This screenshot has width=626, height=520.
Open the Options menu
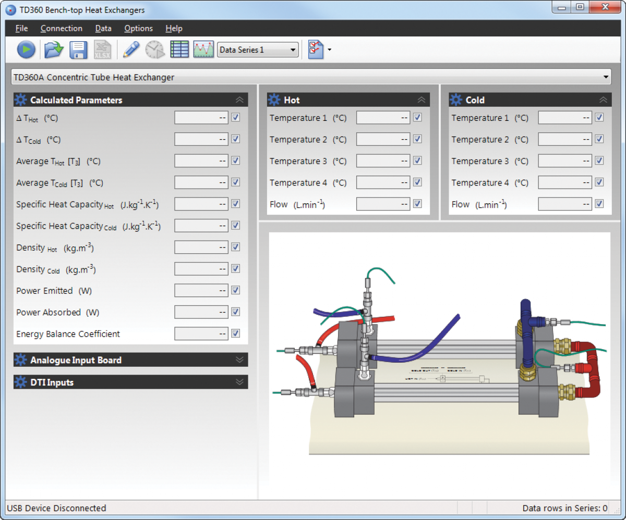pyautogui.click(x=138, y=28)
